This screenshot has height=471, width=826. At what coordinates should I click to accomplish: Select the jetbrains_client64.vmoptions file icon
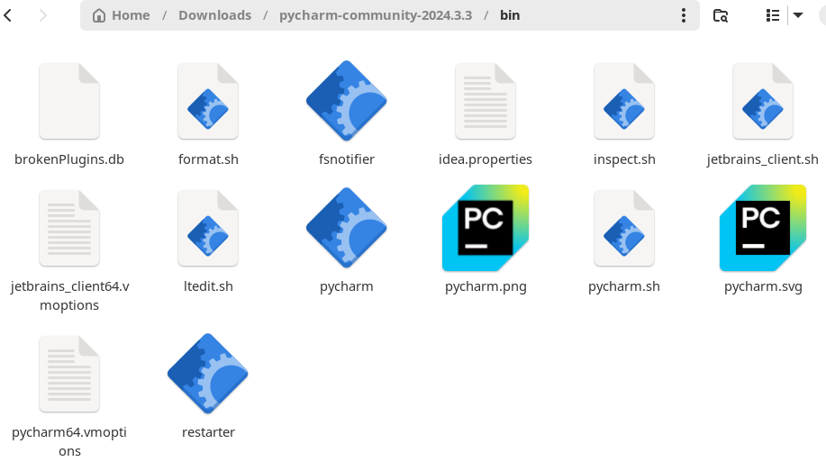click(x=69, y=228)
